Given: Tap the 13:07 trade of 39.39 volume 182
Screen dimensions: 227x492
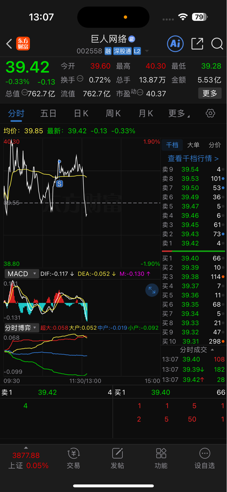Looking at the screenshot, I should 193,370.
